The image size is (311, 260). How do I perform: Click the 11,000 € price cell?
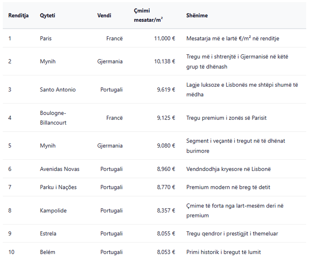click(x=164, y=38)
